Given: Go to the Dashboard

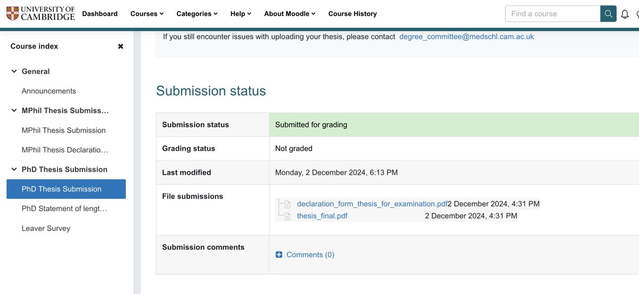Looking at the screenshot, I should pos(100,14).
